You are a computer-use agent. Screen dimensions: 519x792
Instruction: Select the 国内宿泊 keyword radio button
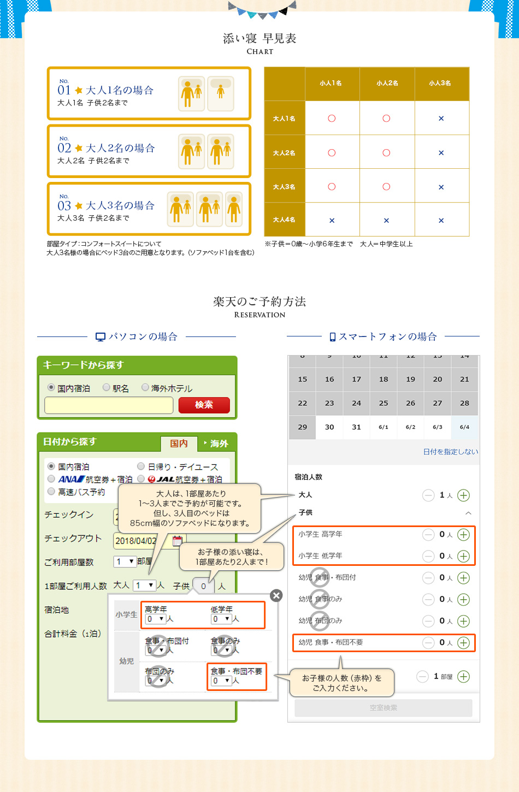pyautogui.click(x=51, y=388)
